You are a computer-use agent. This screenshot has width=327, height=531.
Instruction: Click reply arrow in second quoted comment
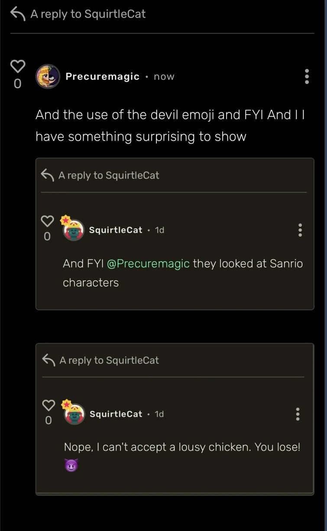pyautogui.click(x=48, y=360)
